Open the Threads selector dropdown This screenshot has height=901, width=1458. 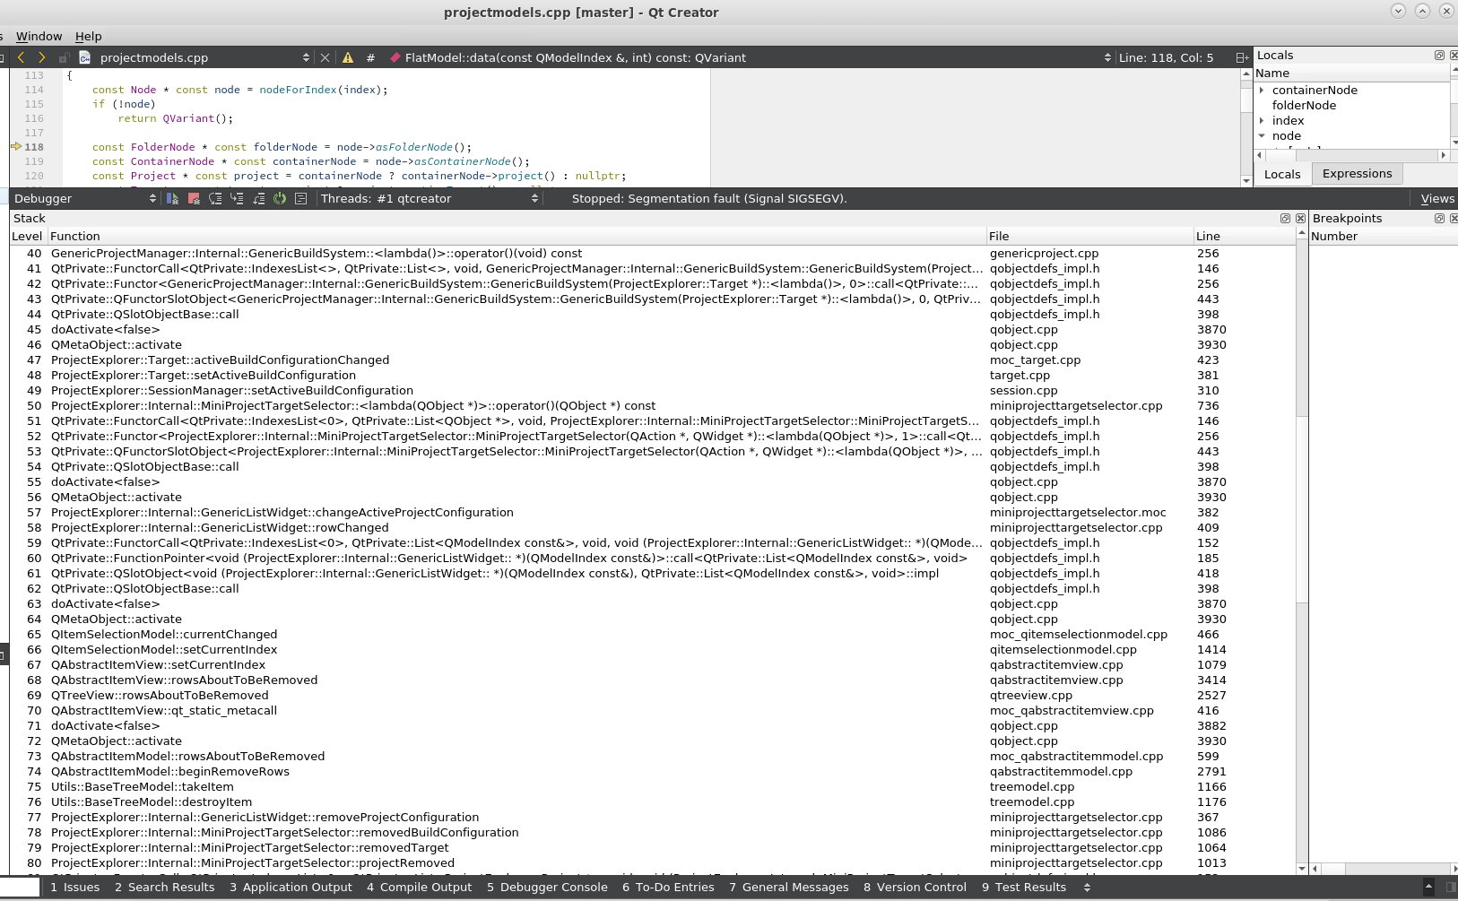click(430, 198)
